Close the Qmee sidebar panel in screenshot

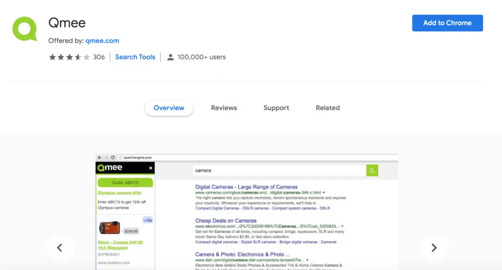[x=151, y=168]
